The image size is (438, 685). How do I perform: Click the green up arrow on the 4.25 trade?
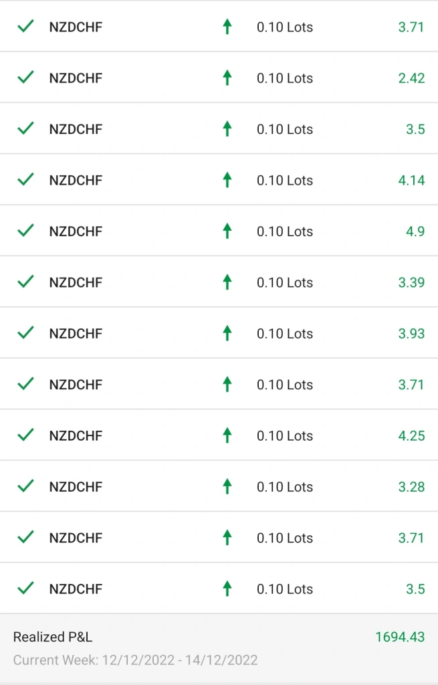[x=227, y=435]
